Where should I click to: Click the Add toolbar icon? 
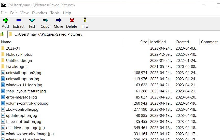tap(6, 20)
